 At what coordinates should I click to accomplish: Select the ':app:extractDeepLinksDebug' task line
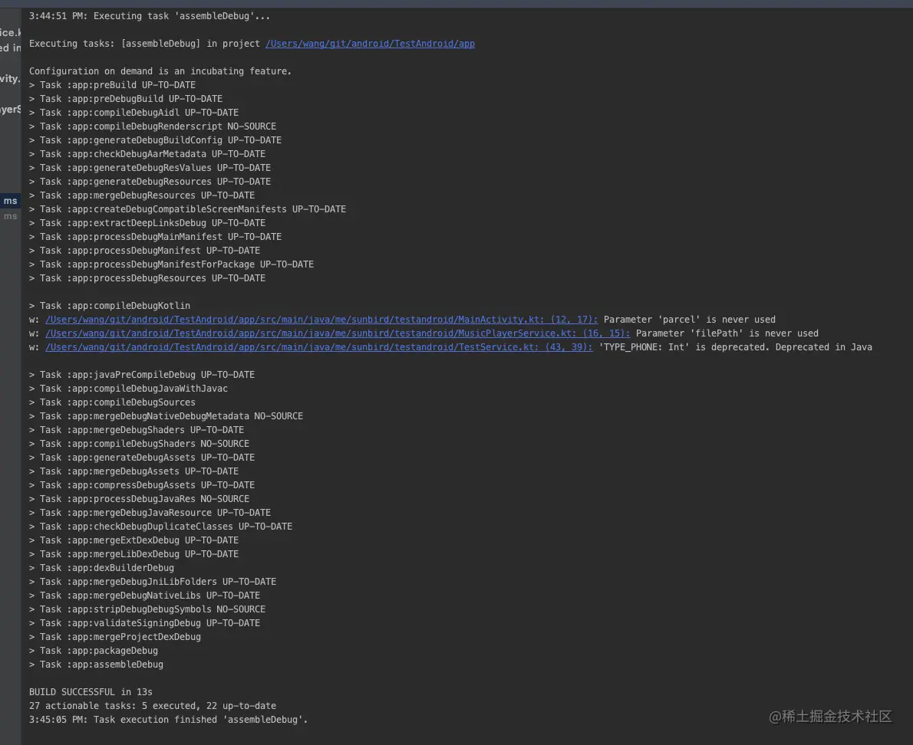(x=147, y=223)
